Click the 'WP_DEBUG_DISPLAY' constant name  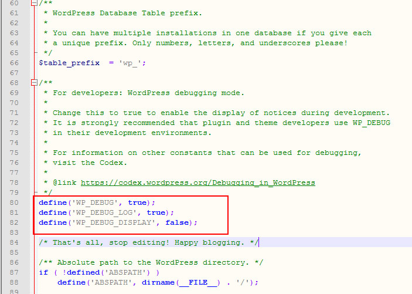113,222
